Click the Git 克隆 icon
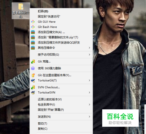 33,61
